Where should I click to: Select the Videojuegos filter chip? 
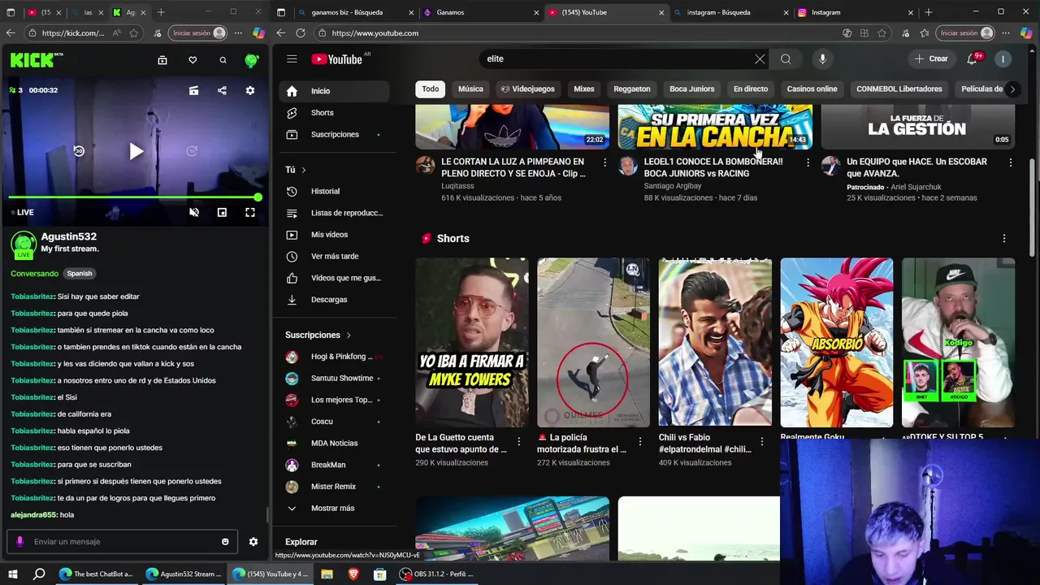coord(527,89)
